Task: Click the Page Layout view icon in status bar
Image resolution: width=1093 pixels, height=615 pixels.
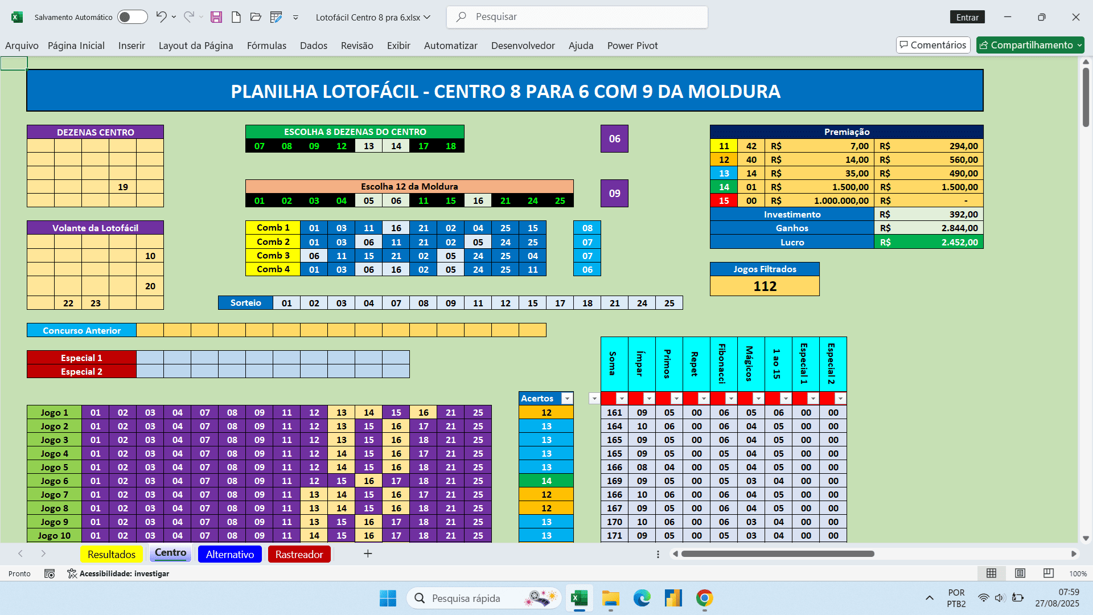Action: [1020, 573]
